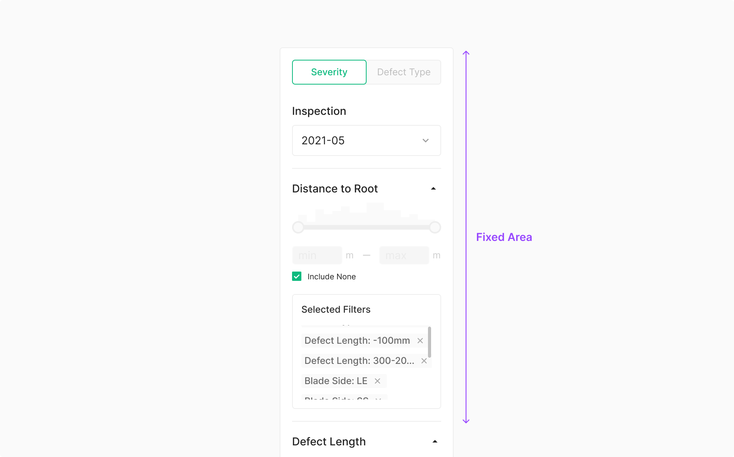
Task: Remove the Defect Length: -100mm filter
Action: (x=420, y=341)
